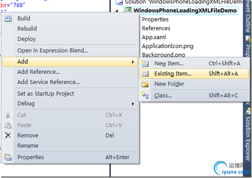Click the New Item icon
252x178 pixels.
click(x=145, y=64)
